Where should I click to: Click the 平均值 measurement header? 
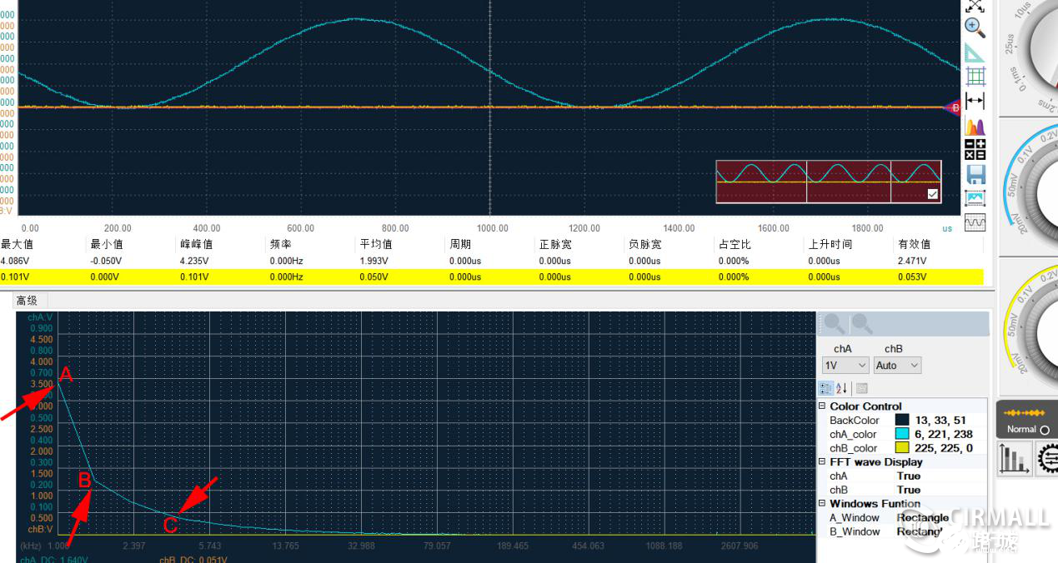click(x=375, y=245)
